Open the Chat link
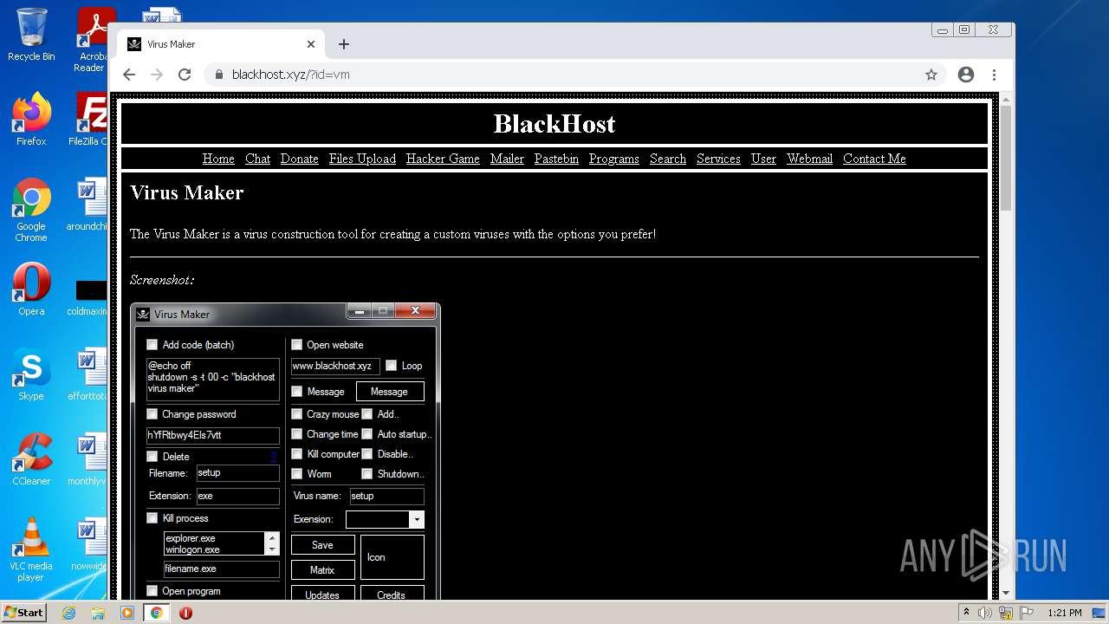 coord(257,159)
